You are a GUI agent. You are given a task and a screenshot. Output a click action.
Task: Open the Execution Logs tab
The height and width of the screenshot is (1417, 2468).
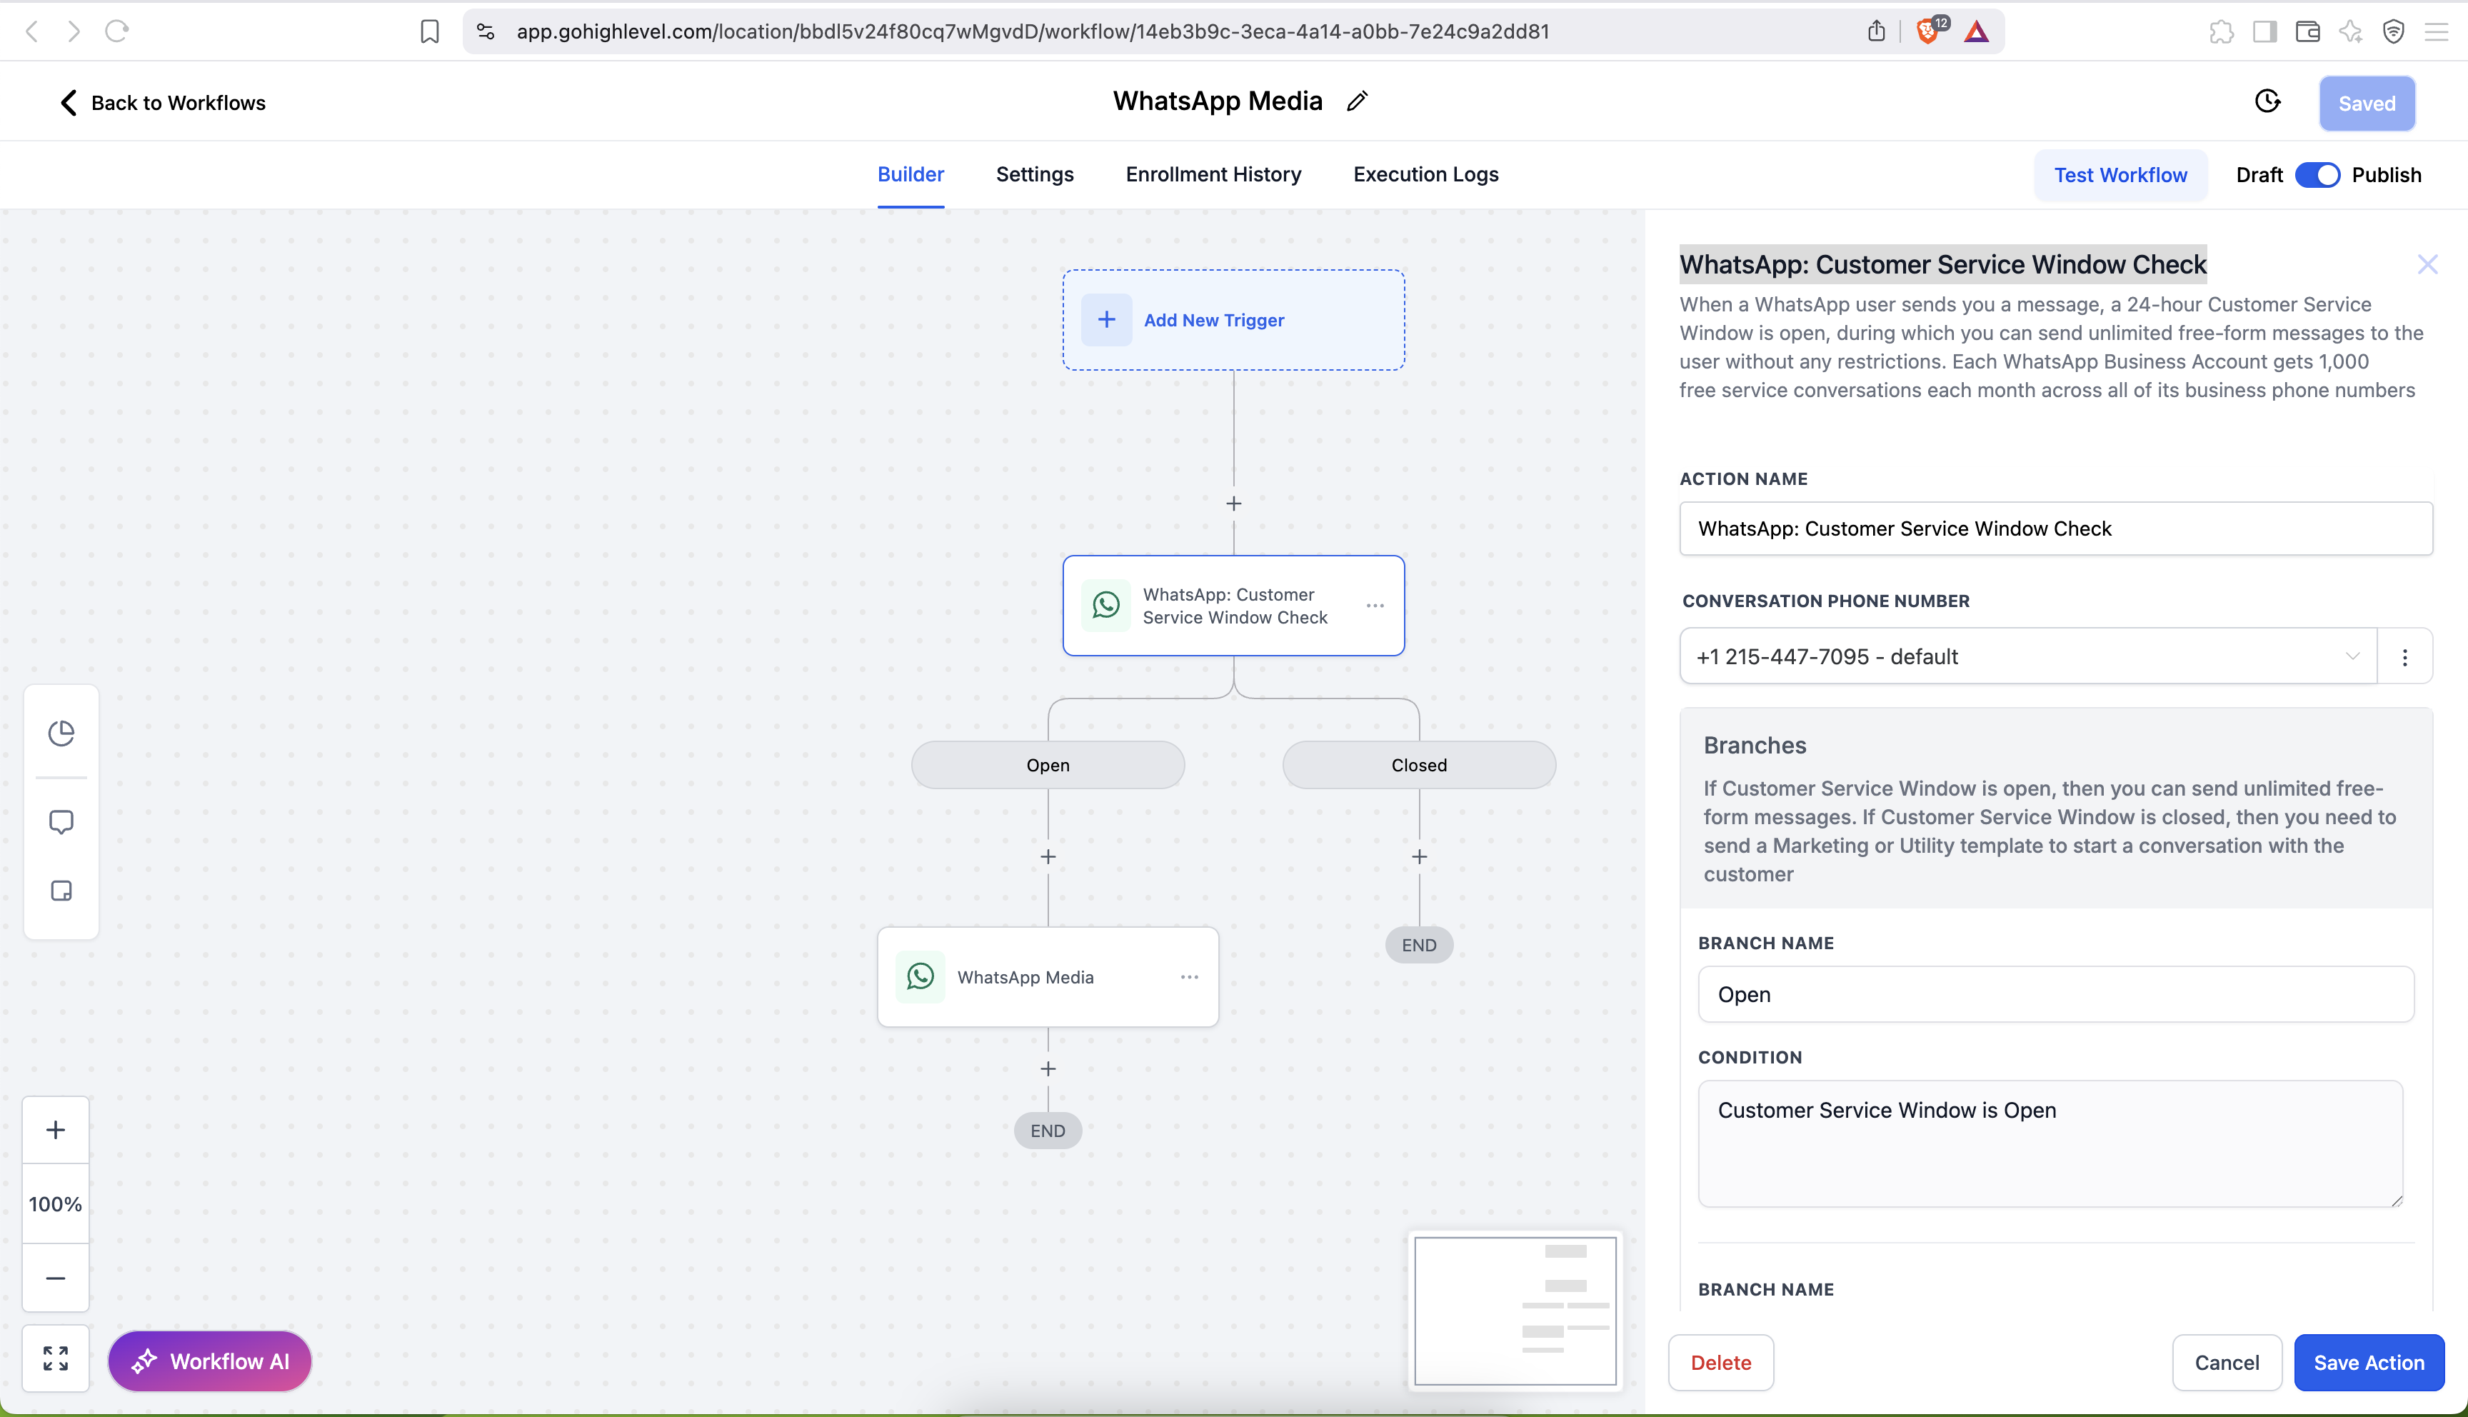1425,174
